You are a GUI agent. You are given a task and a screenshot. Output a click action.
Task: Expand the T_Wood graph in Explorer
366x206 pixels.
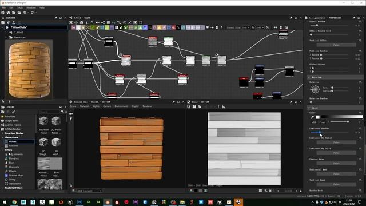tap(6, 33)
